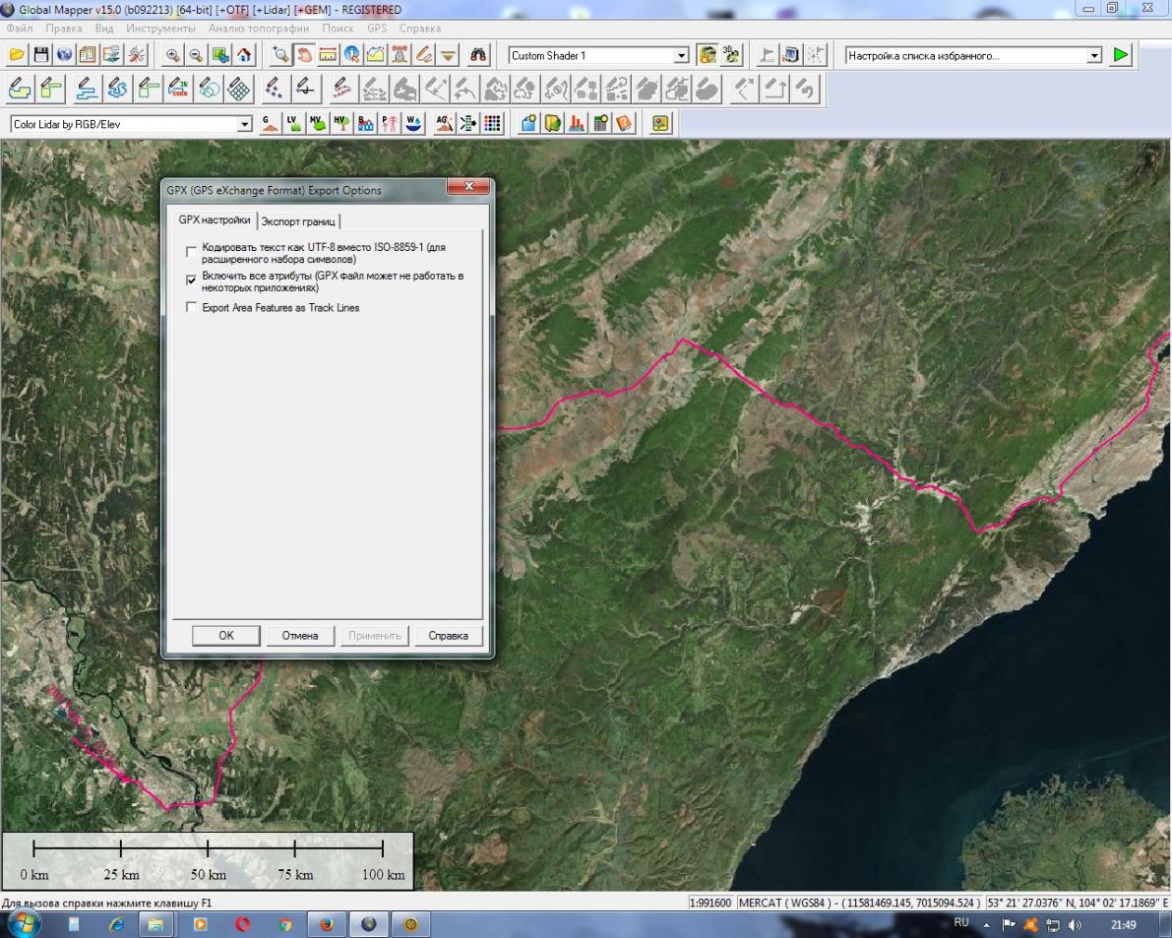This screenshot has height=938, width=1172.
Task: Select the Zoom Out magnifier tool
Action: (195, 56)
